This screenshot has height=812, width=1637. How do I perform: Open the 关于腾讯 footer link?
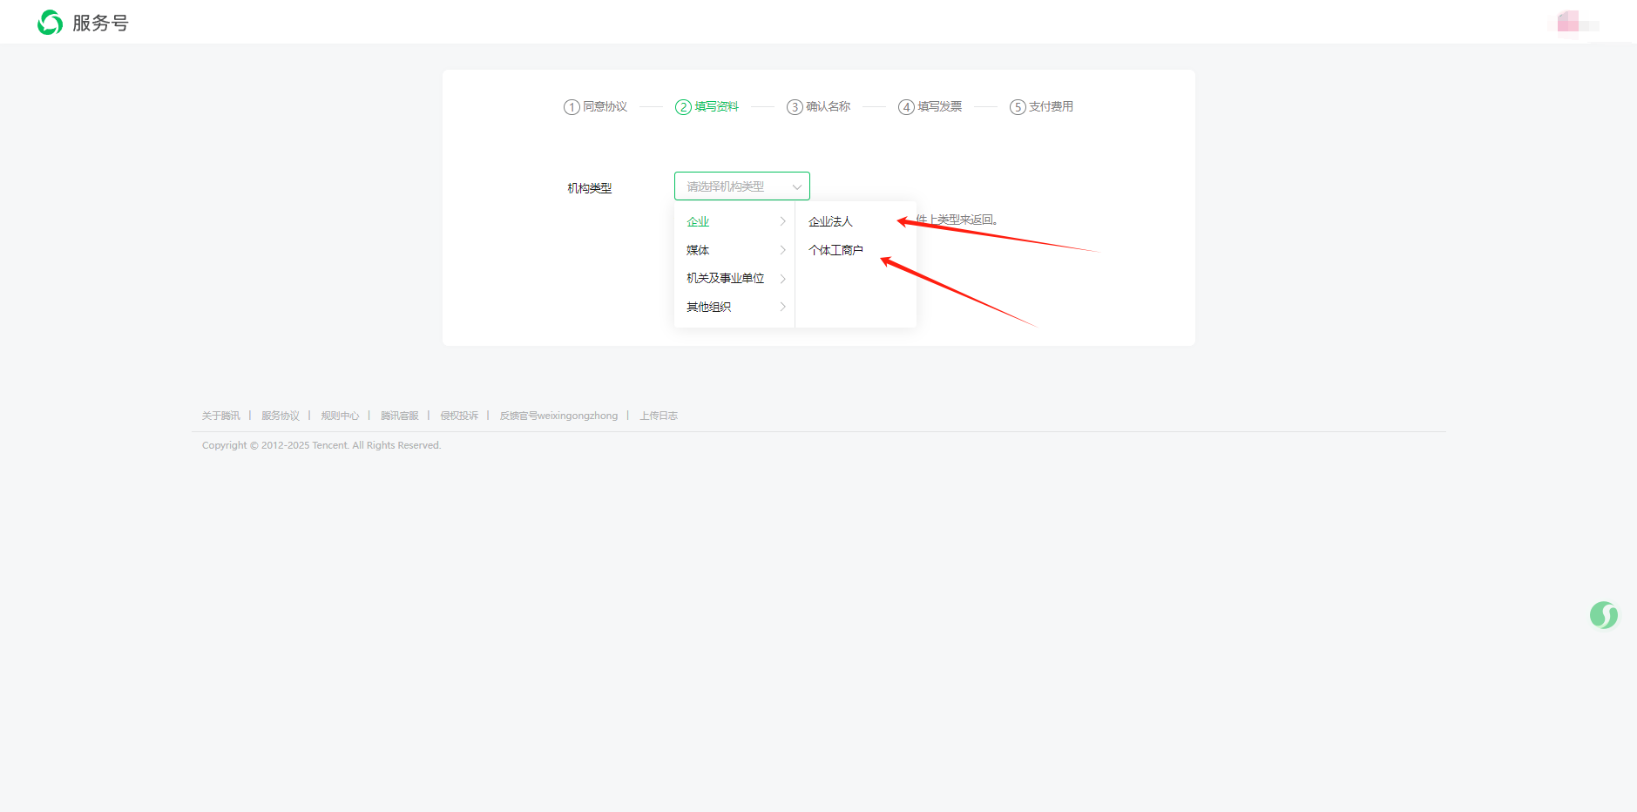[220, 416]
